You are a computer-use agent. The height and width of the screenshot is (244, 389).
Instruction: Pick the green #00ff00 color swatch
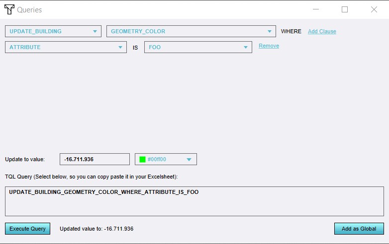point(142,160)
